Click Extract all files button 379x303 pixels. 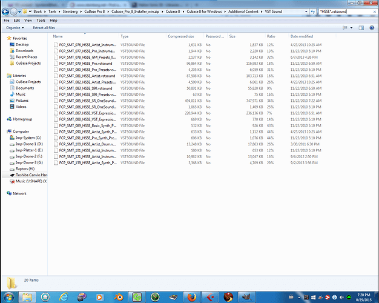click(x=44, y=28)
